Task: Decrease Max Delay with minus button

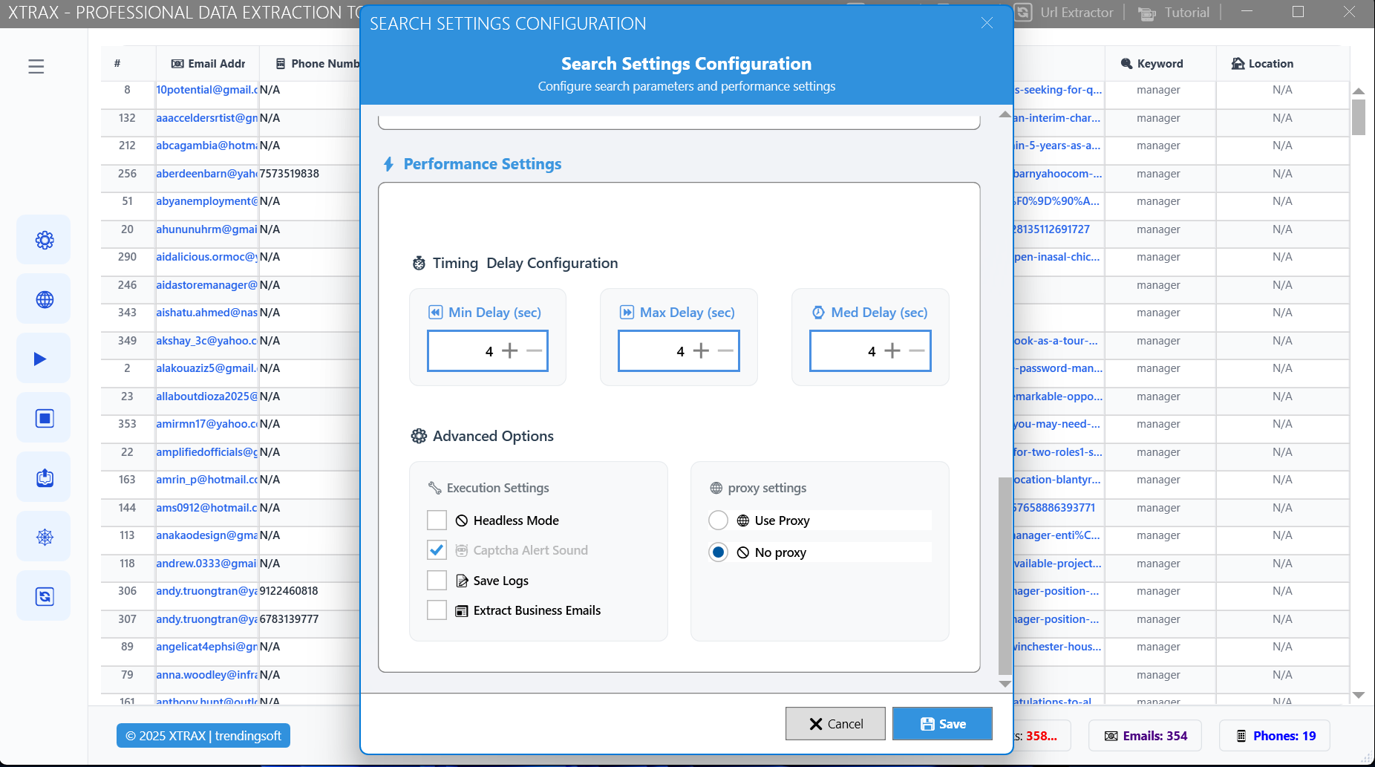Action: coord(725,351)
